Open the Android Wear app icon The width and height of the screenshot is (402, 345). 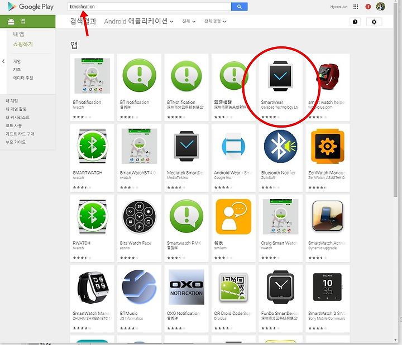(x=233, y=147)
